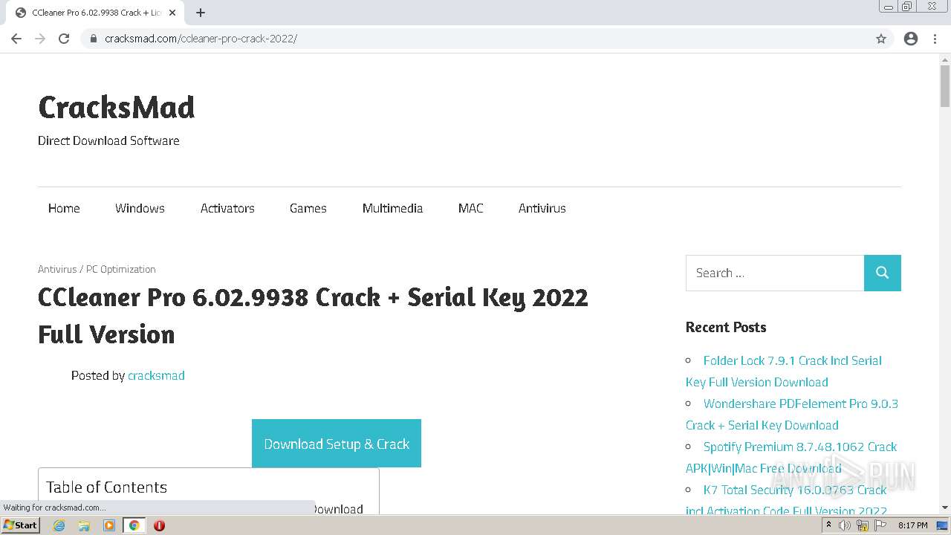Open the Windows navigation item
The height and width of the screenshot is (535, 951).
140,208
